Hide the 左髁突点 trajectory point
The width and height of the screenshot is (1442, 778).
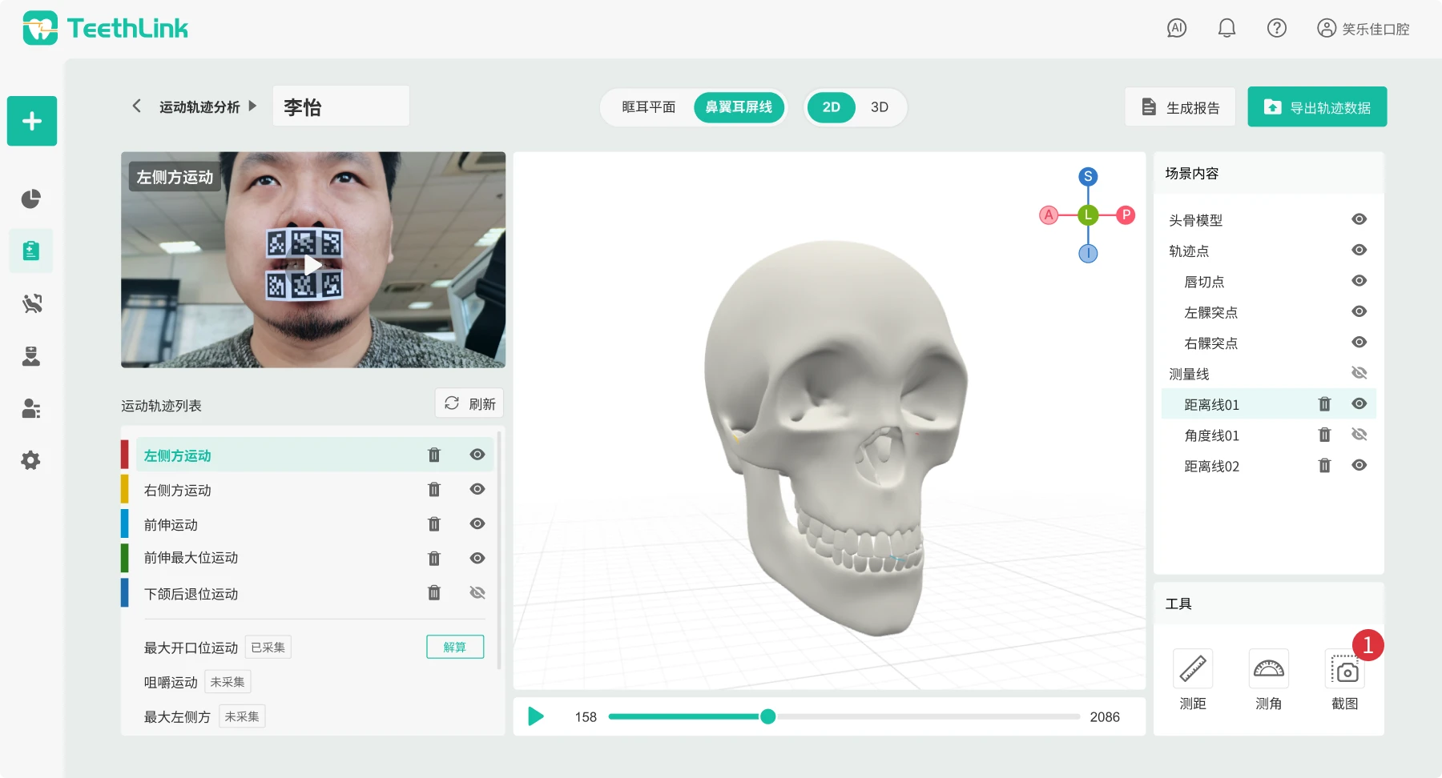pyautogui.click(x=1359, y=311)
